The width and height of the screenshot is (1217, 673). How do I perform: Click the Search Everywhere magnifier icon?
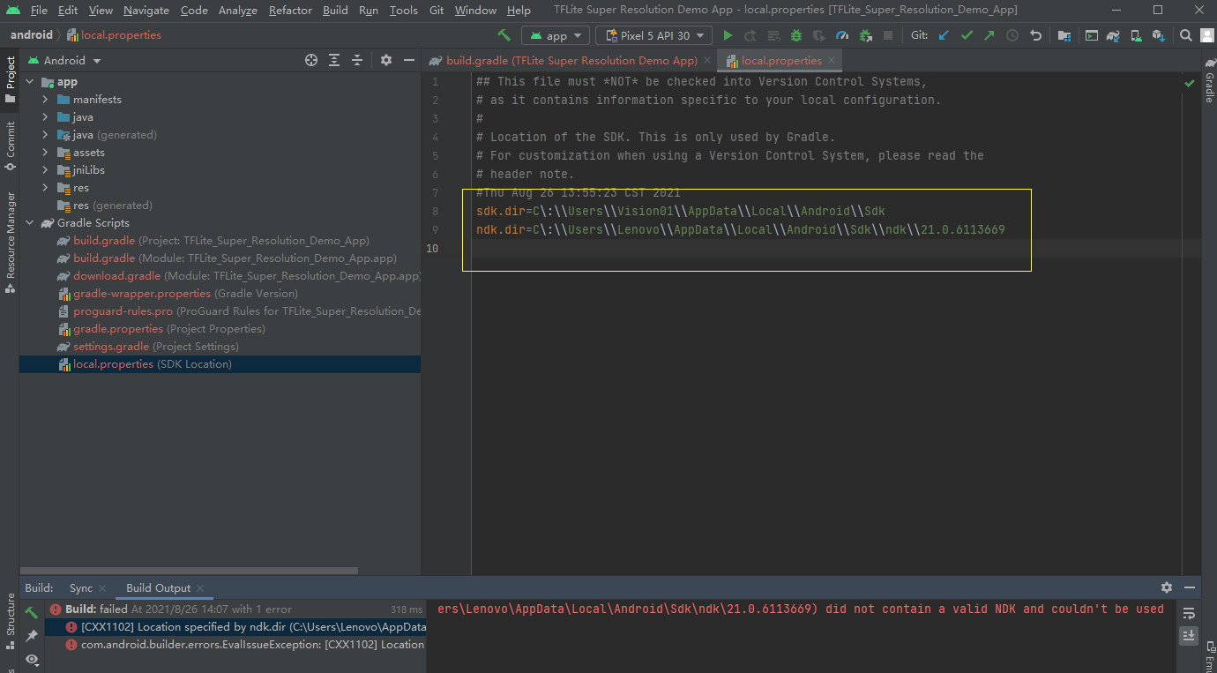tap(1186, 35)
